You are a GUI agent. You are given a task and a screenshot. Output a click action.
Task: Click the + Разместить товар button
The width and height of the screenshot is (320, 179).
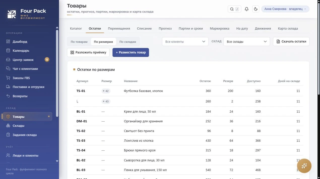pos(131,52)
